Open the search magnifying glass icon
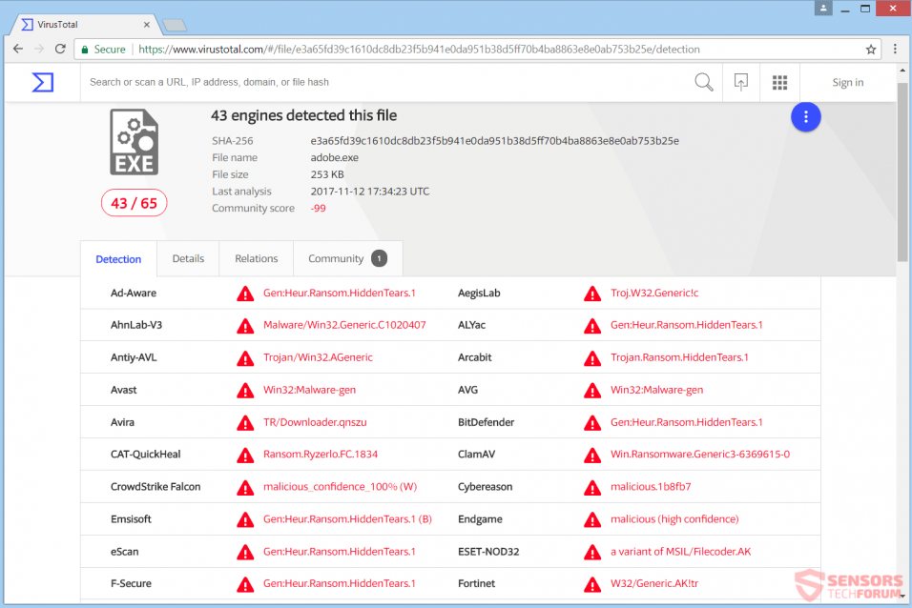This screenshot has width=912, height=608. coord(704,82)
